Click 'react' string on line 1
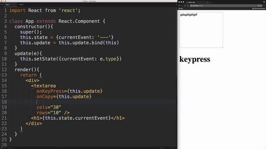This screenshot has height=149, width=266. pos(68,10)
